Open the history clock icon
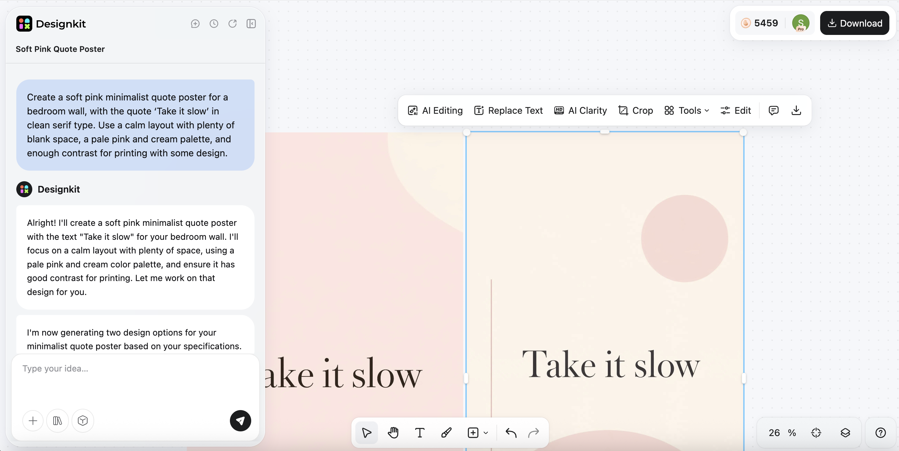Image resolution: width=899 pixels, height=451 pixels. pyautogui.click(x=214, y=23)
